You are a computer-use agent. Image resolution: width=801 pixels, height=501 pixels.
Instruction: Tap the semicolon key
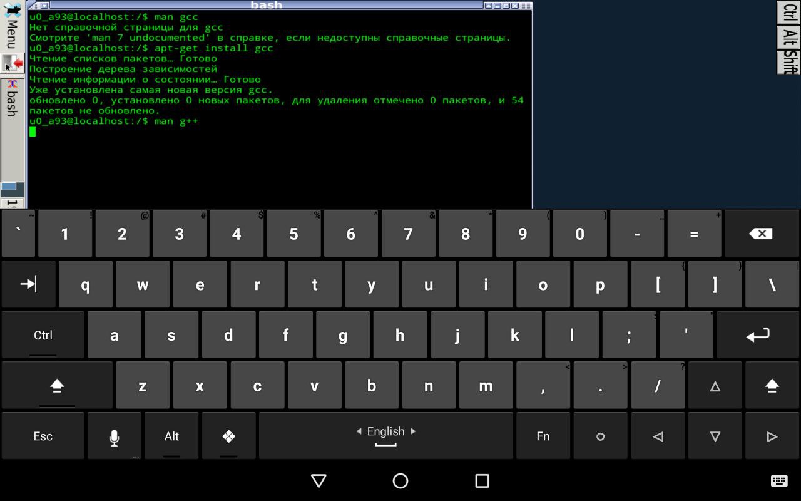coord(629,335)
